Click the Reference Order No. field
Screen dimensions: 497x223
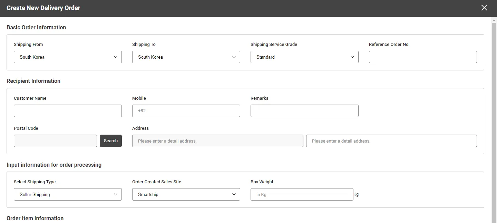click(x=423, y=57)
